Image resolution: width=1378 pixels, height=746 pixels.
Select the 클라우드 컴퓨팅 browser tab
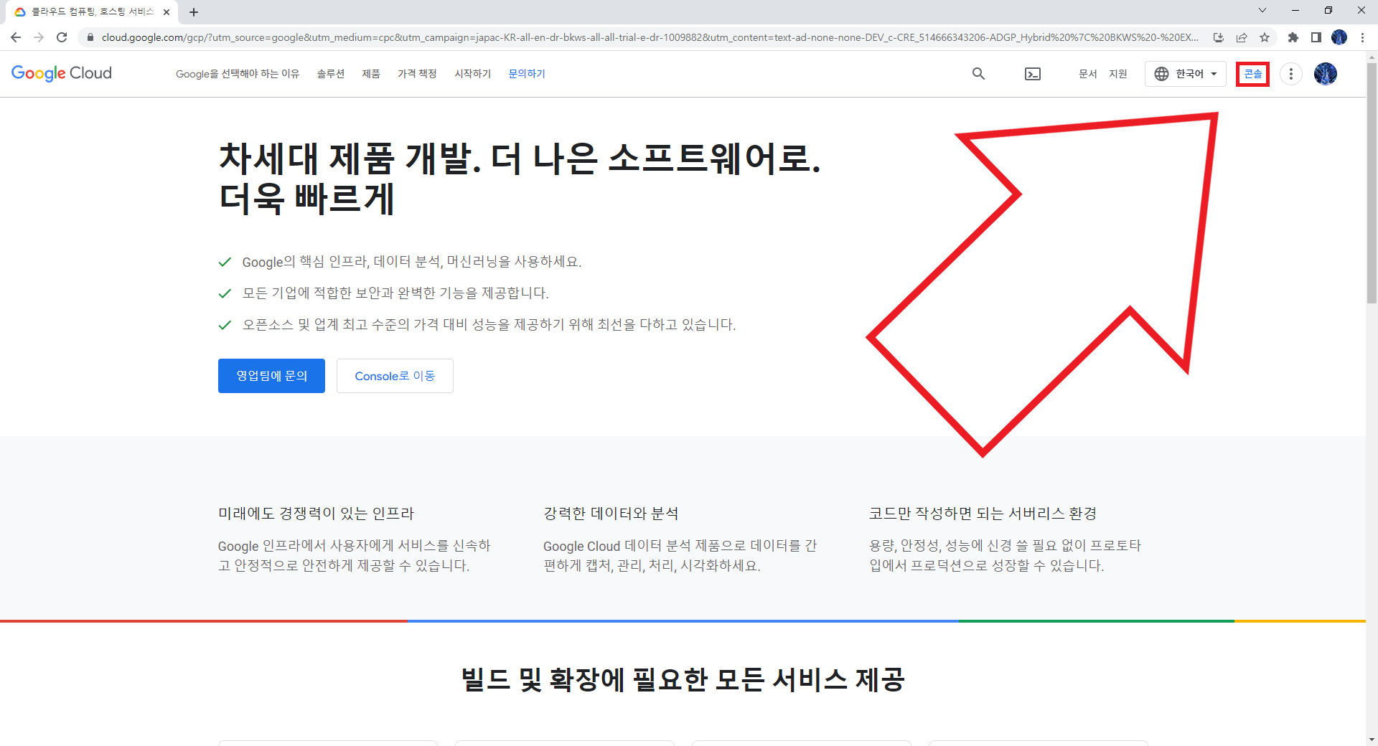[92, 12]
